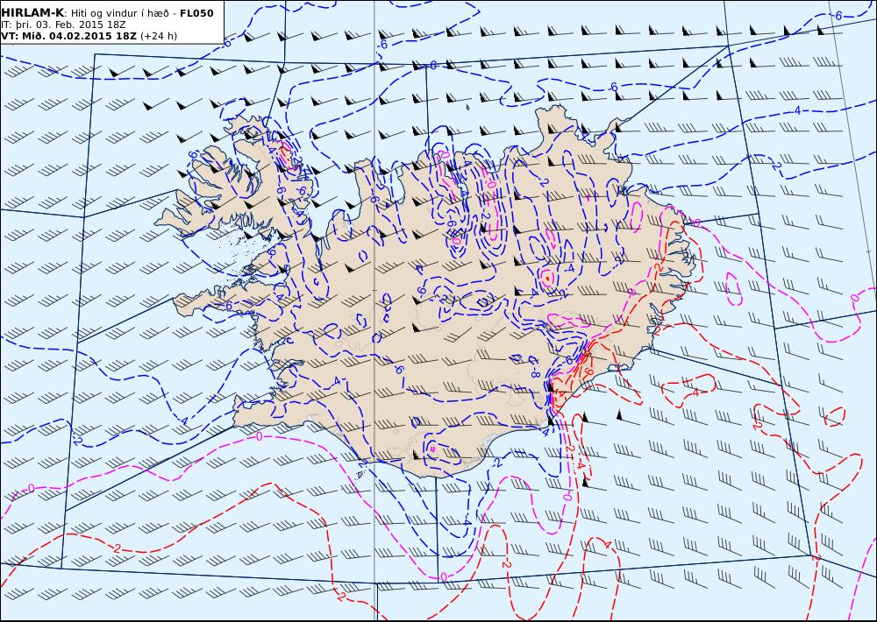This screenshot has height=622, width=877.
Task: Select the FL050 flight level label
Action: pos(196,13)
